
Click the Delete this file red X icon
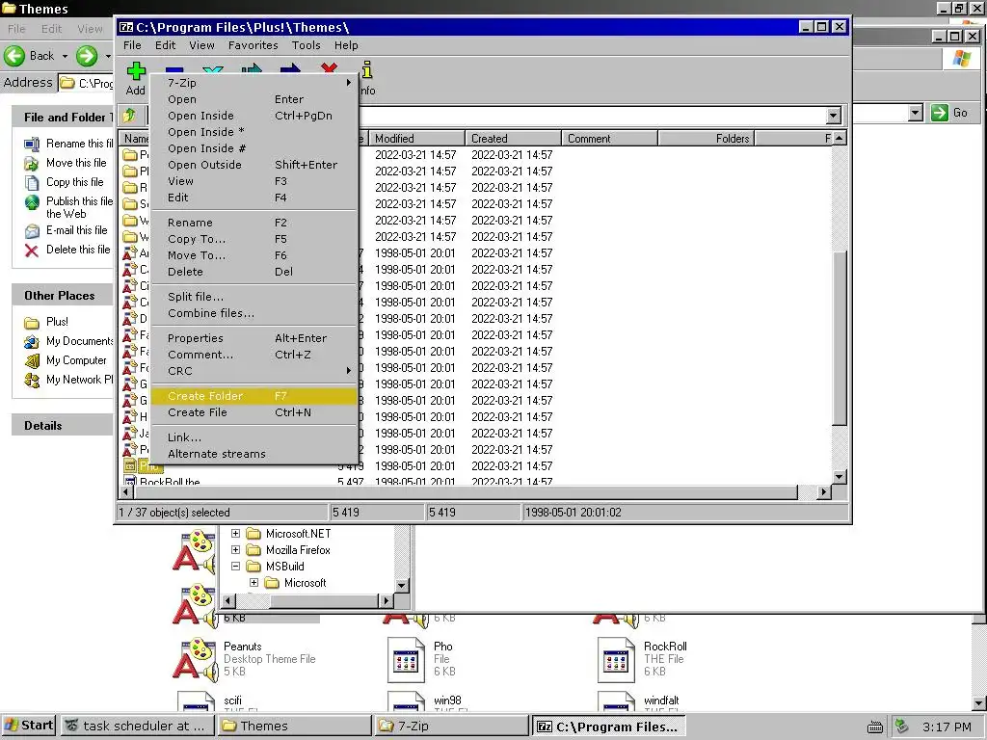(32, 251)
